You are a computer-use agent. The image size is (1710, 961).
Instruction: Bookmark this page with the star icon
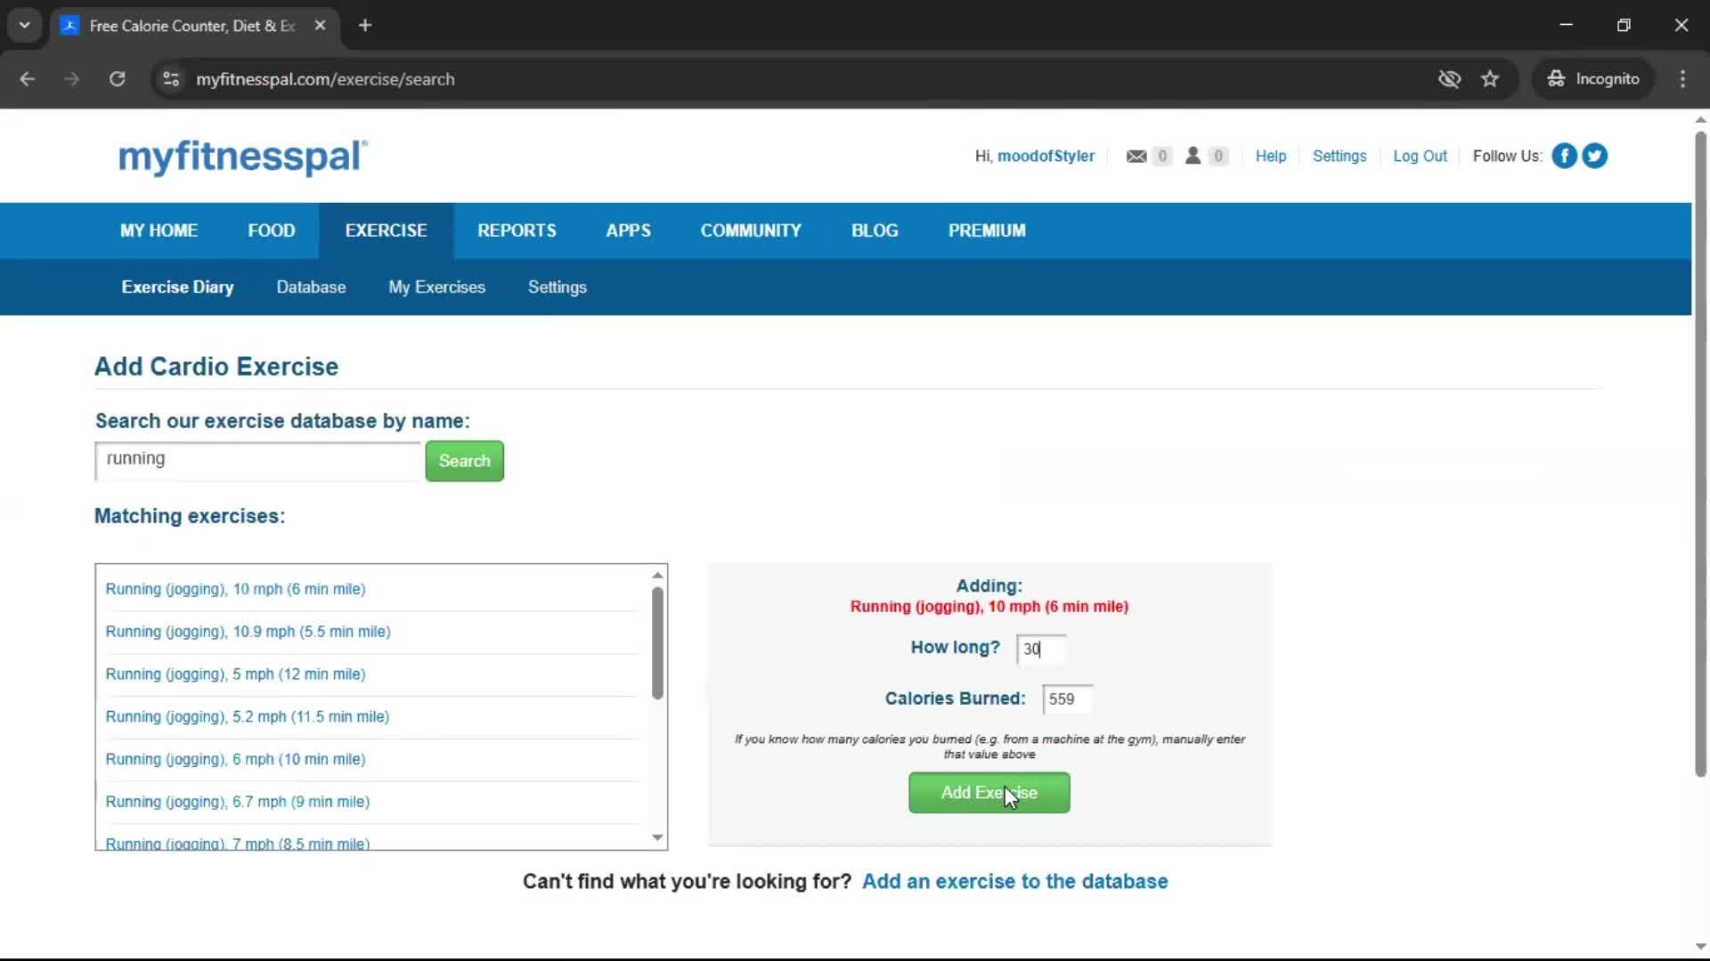tap(1490, 79)
